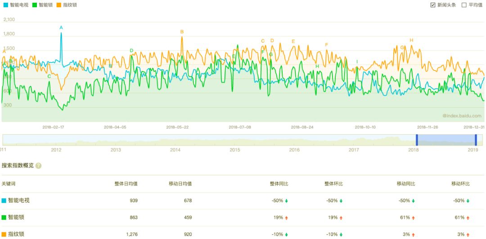This screenshot has width=486, height=239.
Task: Uncheck the 新闻头条 checkbox
Action: pos(433,5)
